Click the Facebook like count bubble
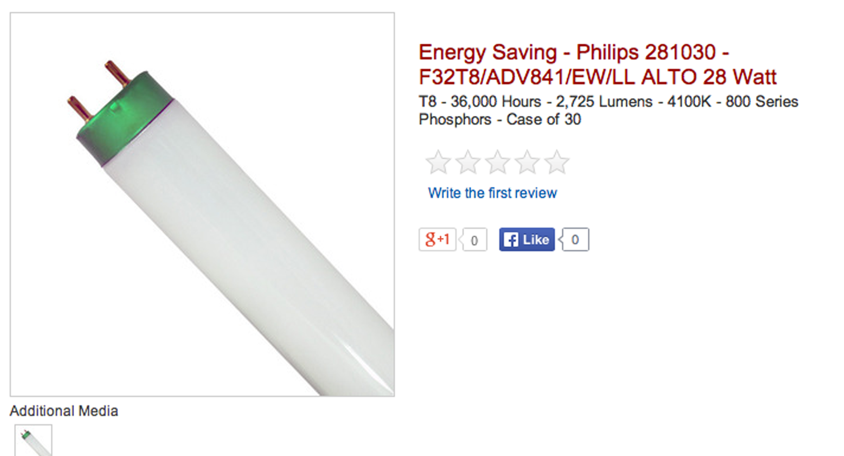This screenshot has height=456, width=844. (x=574, y=239)
